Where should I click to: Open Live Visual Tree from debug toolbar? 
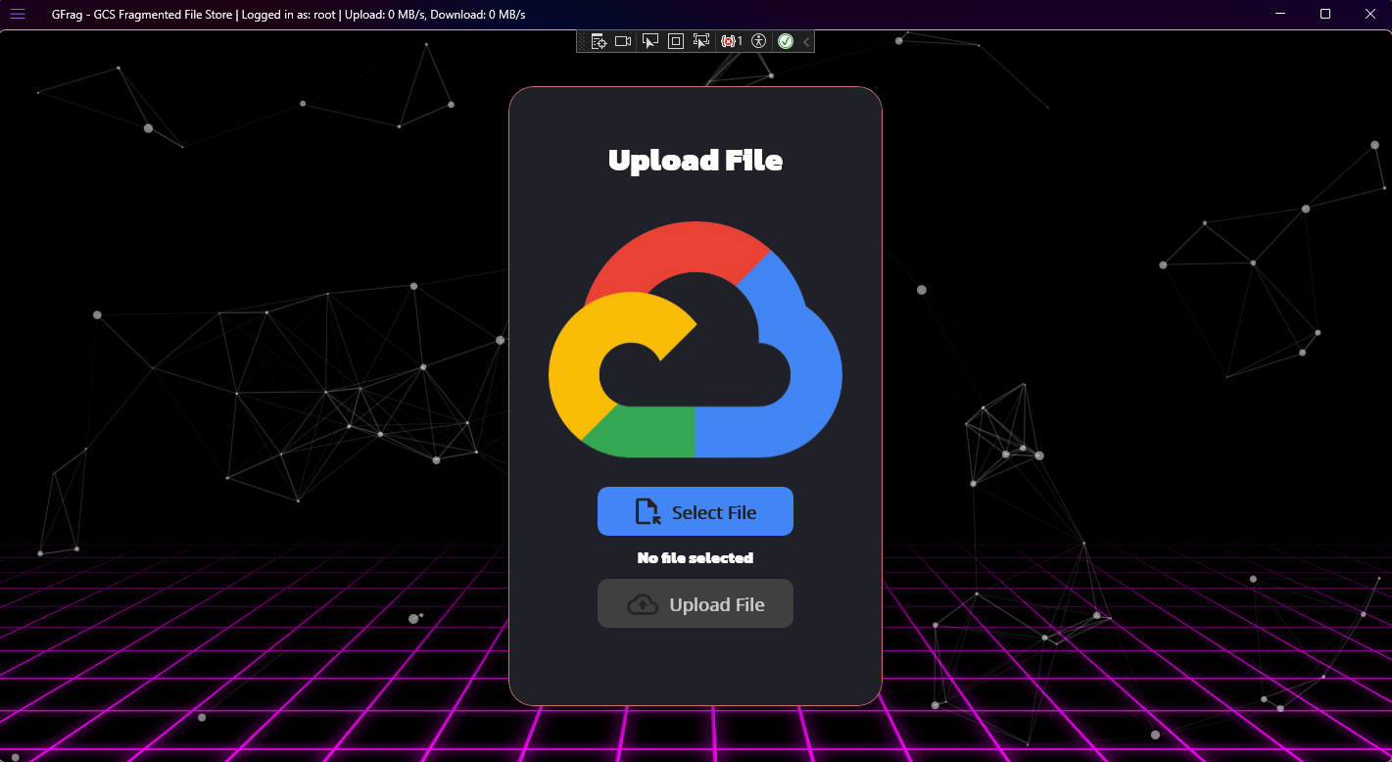pos(599,41)
